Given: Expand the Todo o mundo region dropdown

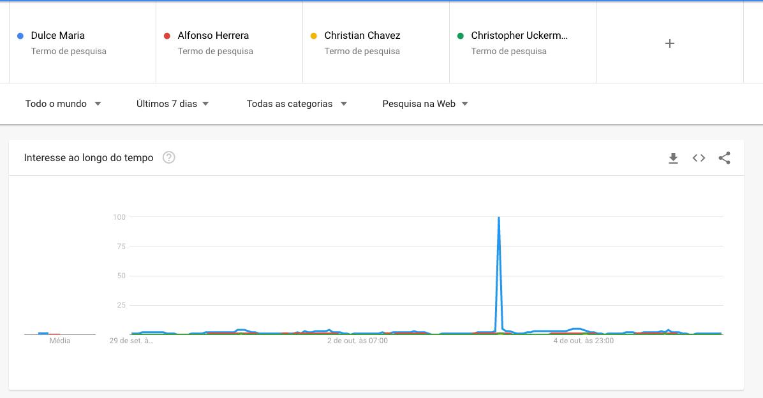Looking at the screenshot, I should click(63, 104).
